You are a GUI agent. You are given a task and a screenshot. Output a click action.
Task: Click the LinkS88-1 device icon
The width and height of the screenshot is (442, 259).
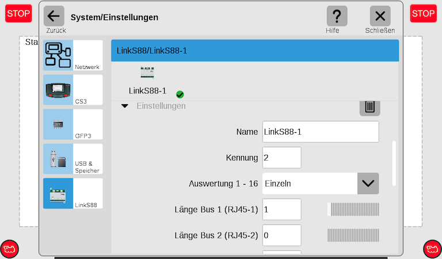click(147, 73)
